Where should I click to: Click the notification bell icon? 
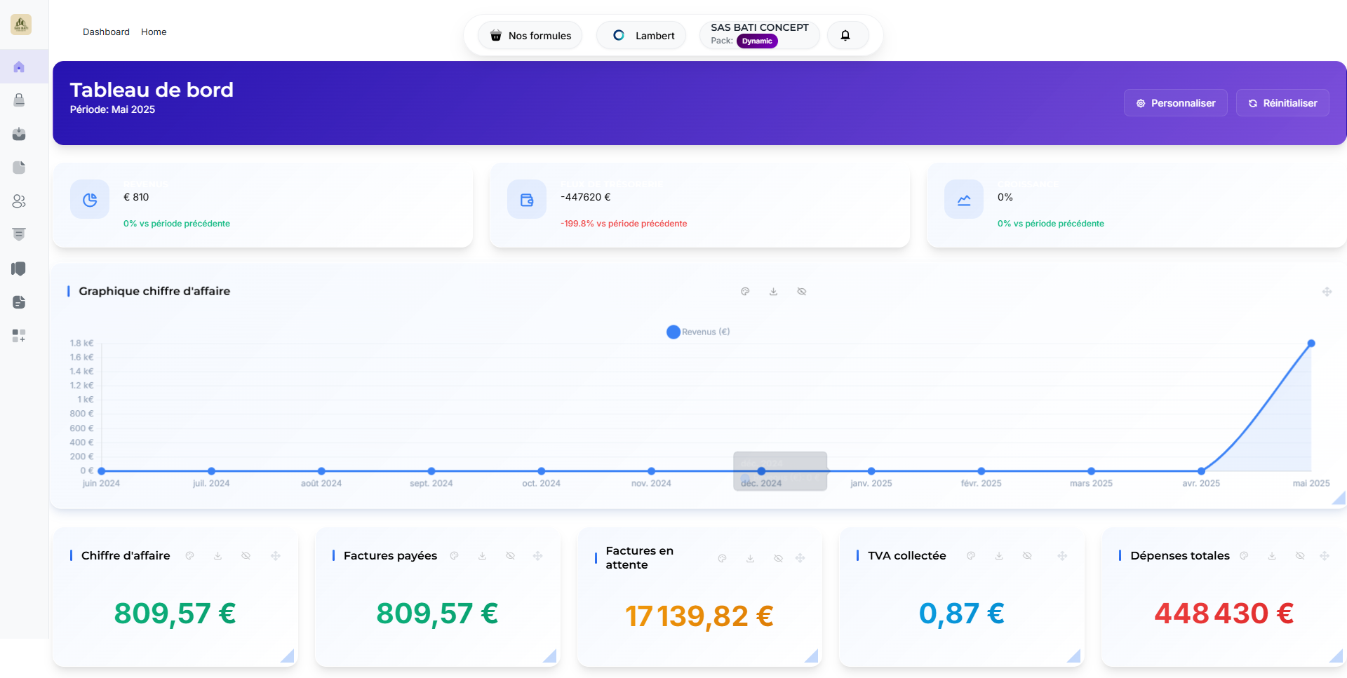point(845,36)
